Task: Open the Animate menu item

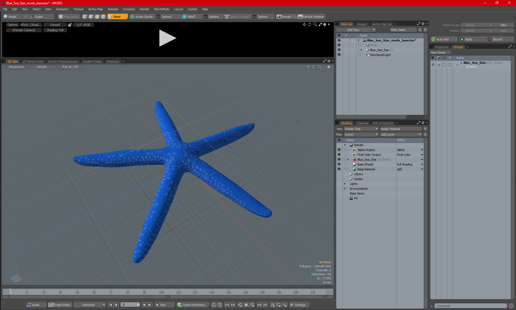Action: tap(112, 9)
